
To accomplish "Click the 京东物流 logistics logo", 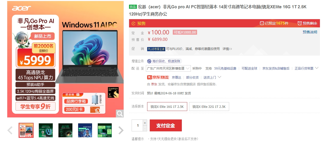I will click(158, 77).
